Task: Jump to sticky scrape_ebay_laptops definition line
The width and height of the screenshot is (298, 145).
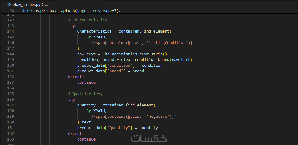Action: pos(71,11)
